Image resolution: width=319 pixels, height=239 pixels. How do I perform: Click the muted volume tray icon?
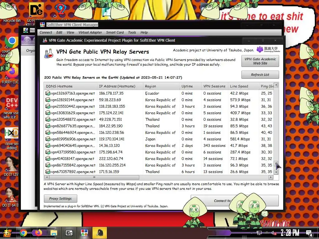pos(274,233)
